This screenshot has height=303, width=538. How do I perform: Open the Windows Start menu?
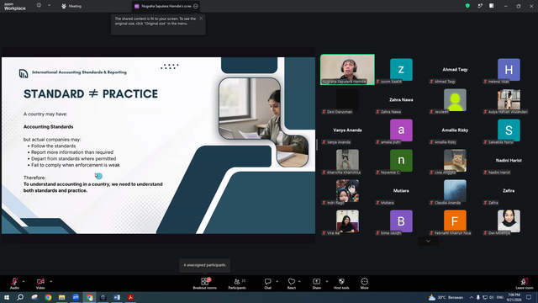click(7, 297)
